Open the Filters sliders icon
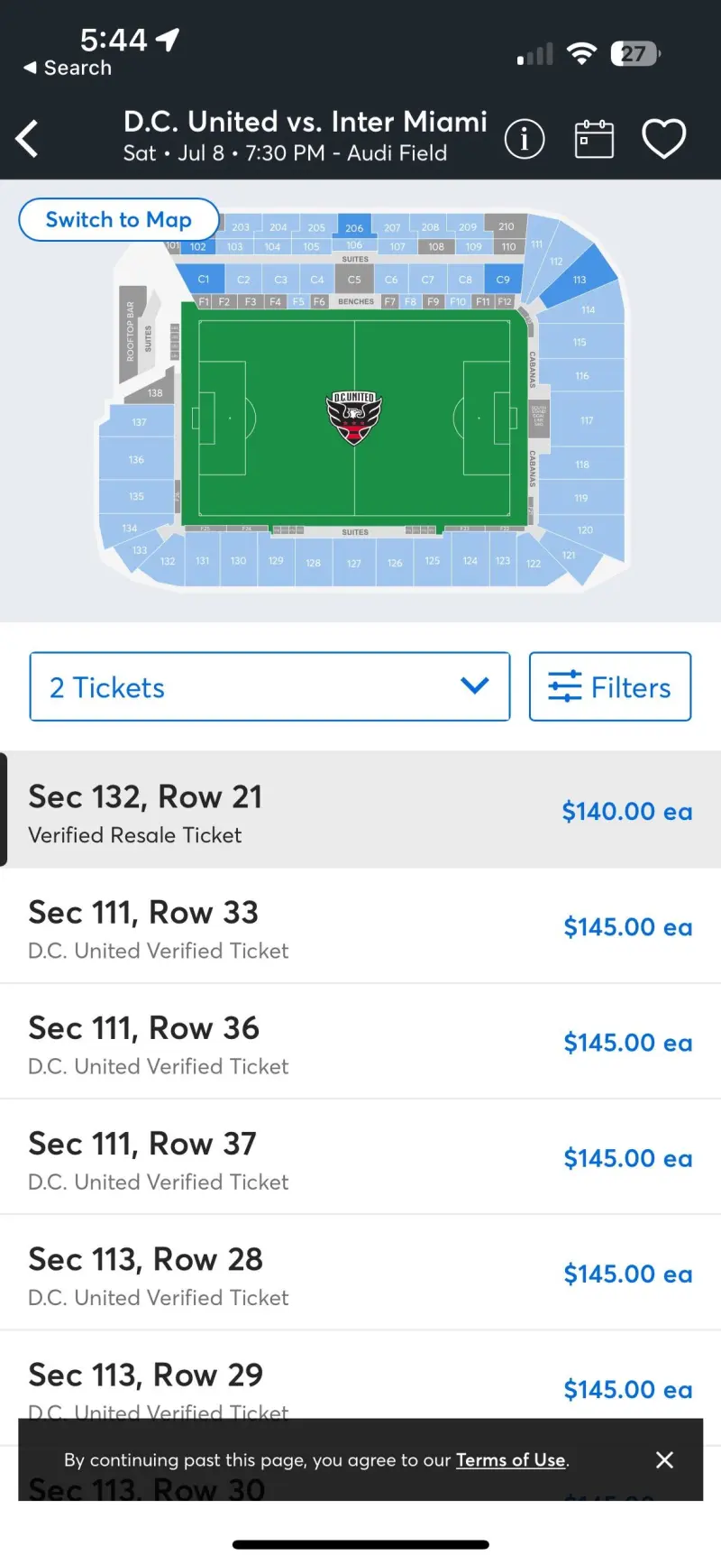This screenshot has width=721, height=1564. tap(565, 686)
